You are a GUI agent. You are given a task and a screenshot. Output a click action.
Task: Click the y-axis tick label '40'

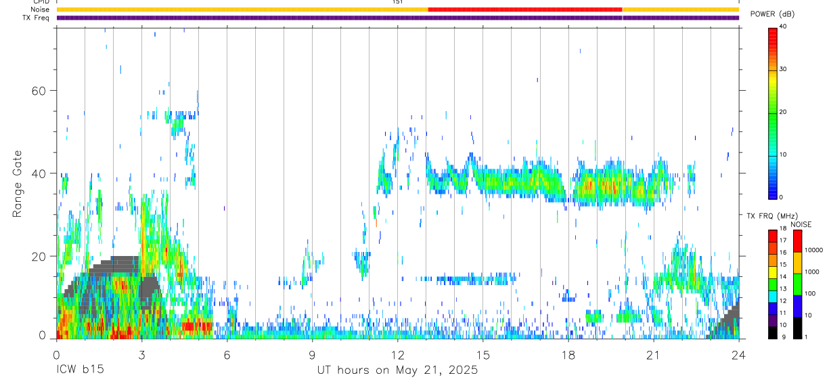point(40,173)
